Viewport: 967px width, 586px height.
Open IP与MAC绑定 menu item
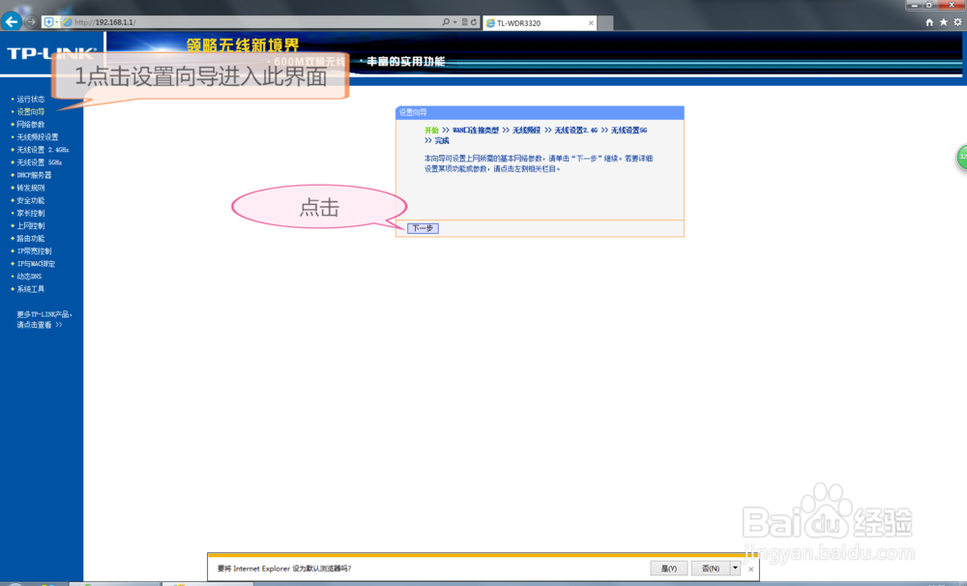point(35,263)
